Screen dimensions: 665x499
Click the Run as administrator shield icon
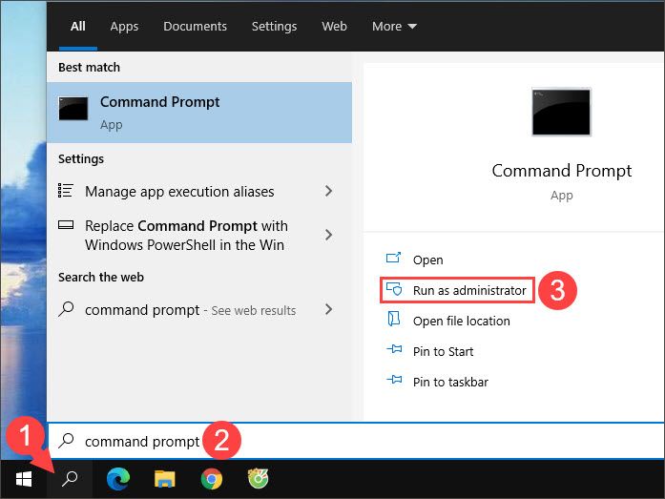point(394,289)
